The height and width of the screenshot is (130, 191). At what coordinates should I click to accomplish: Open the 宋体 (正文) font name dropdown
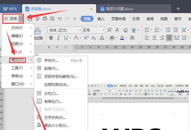(64, 30)
